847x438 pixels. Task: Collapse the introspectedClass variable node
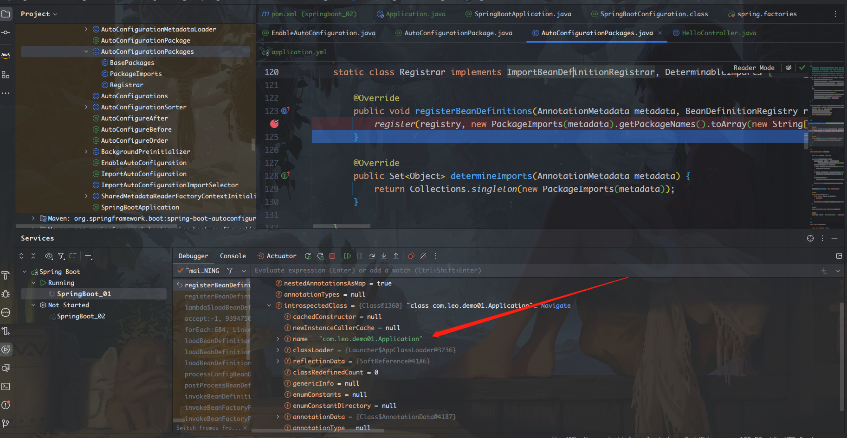[269, 305]
